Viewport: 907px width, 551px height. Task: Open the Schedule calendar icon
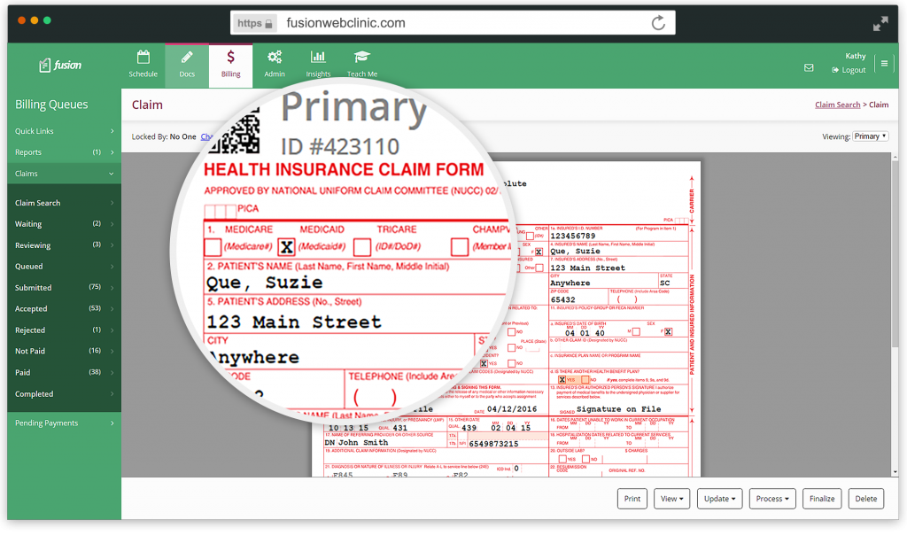[x=143, y=57]
